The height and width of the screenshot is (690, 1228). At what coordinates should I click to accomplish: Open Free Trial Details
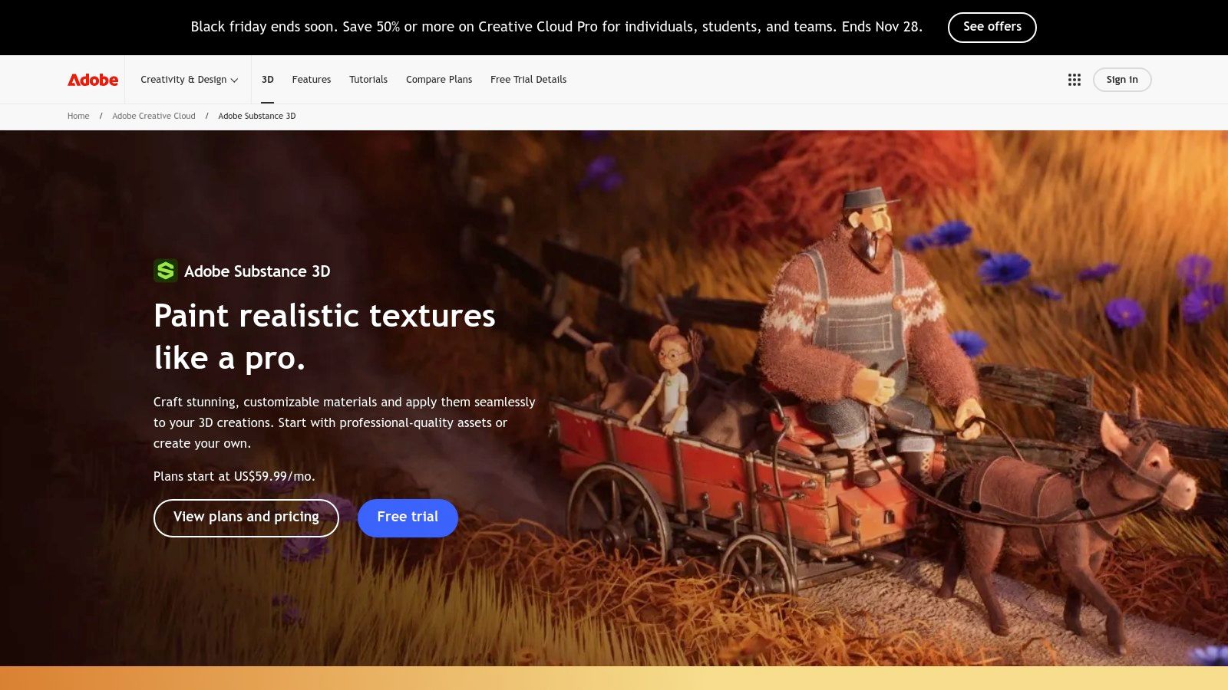coord(528,79)
